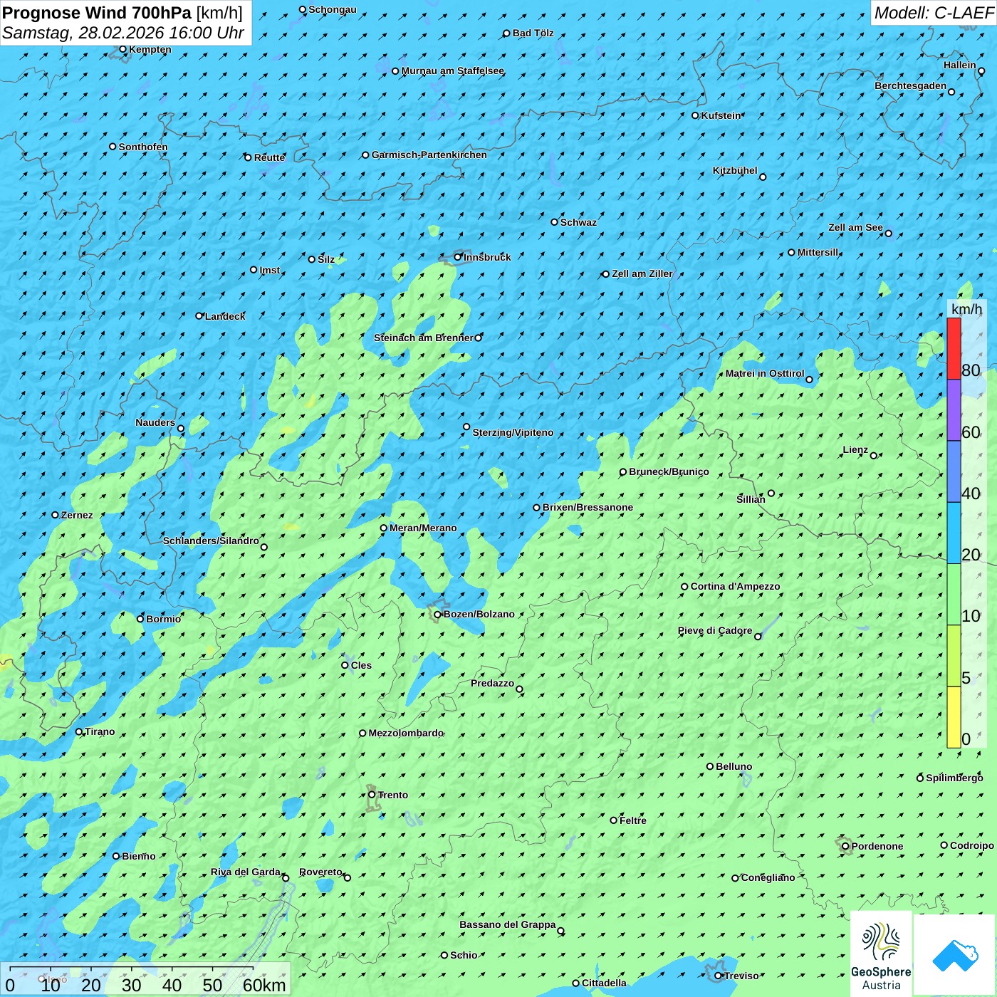The height and width of the screenshot is (997, 997).
Task: Select the Kufstein city label
Action: pyautogui.click(x=721, y=115)
